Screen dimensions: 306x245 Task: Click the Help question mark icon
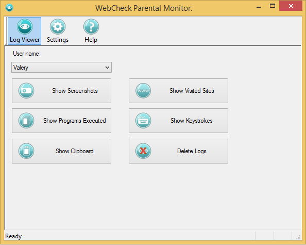point(91,27)
